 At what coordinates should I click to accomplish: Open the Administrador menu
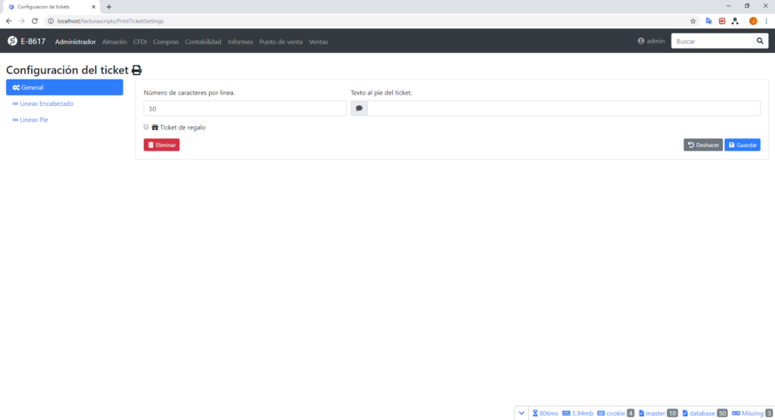pyautogui.click(x=75, y=42)
